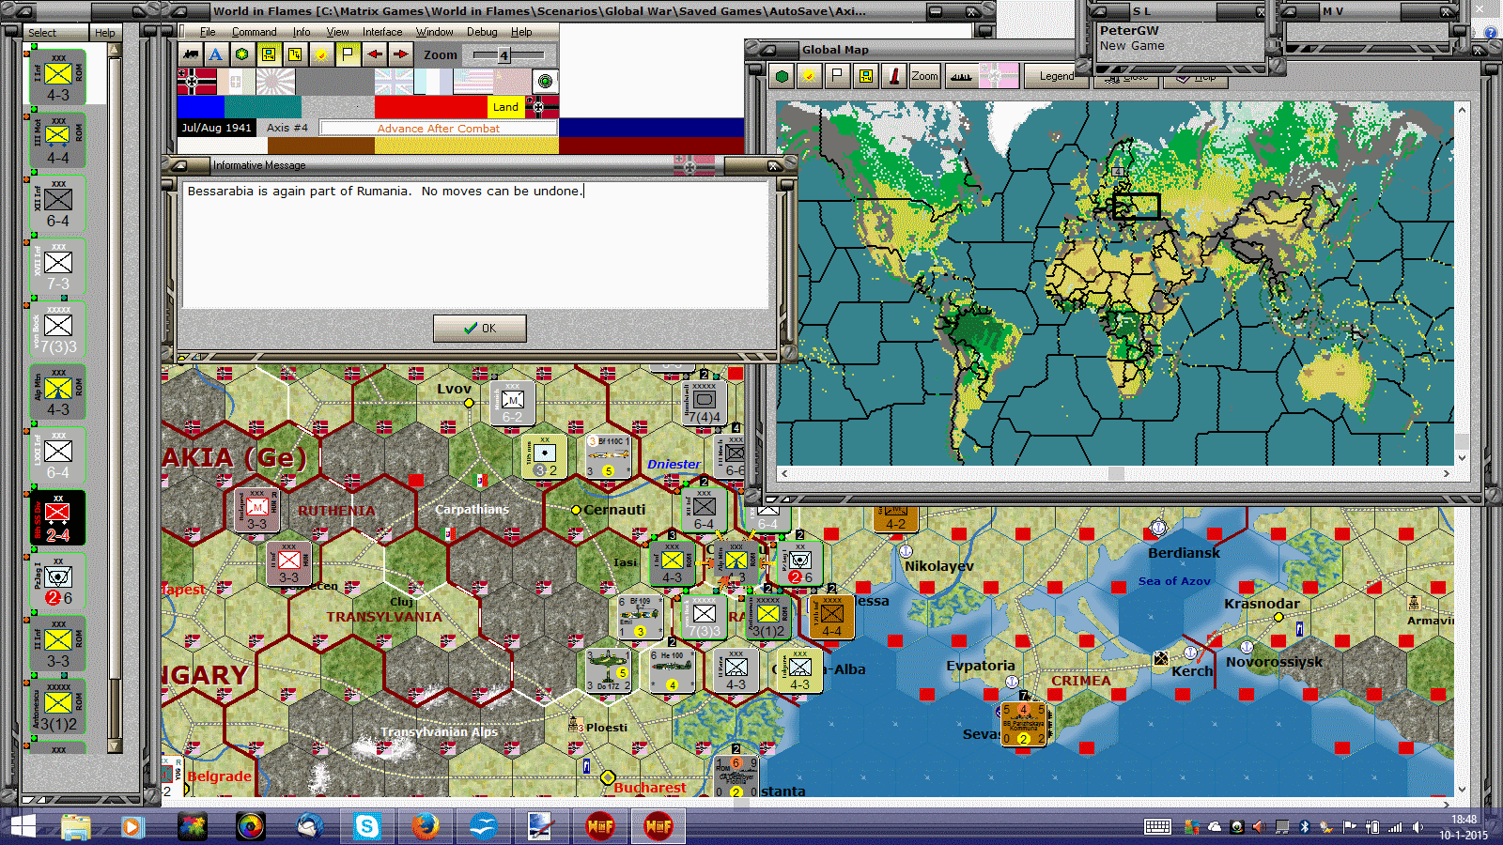Click the Global Map vertical scrollbar down arrow

point(1462,457)
